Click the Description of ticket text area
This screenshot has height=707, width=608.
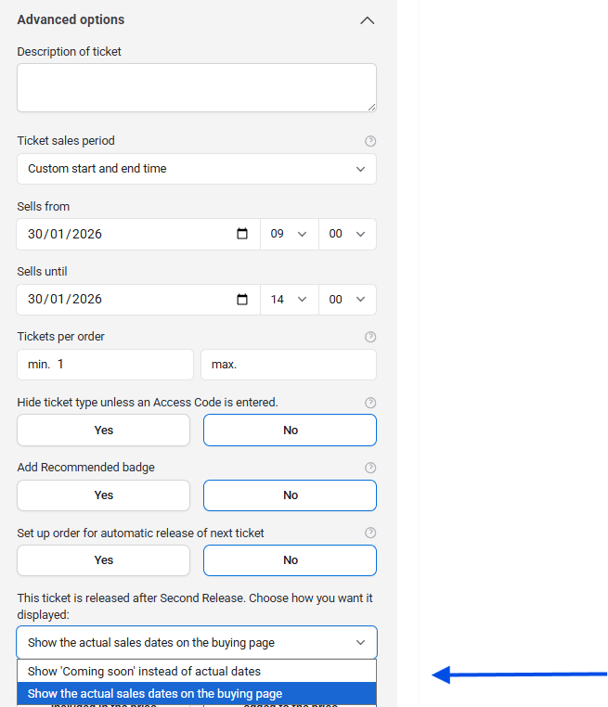point(197,87)
